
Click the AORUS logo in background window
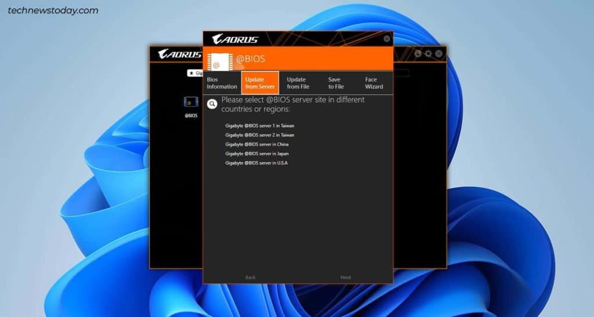tap(179, 54)
